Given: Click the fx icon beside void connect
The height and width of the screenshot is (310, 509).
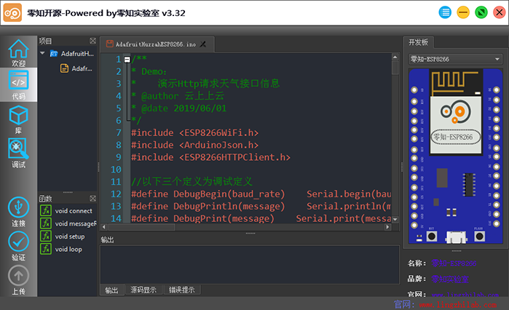Looking at the screenshot, I should [x=46, y=211].
